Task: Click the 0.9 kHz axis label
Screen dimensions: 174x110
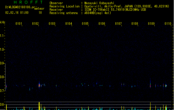Action: pyautogui.click(x=2, y=63)
